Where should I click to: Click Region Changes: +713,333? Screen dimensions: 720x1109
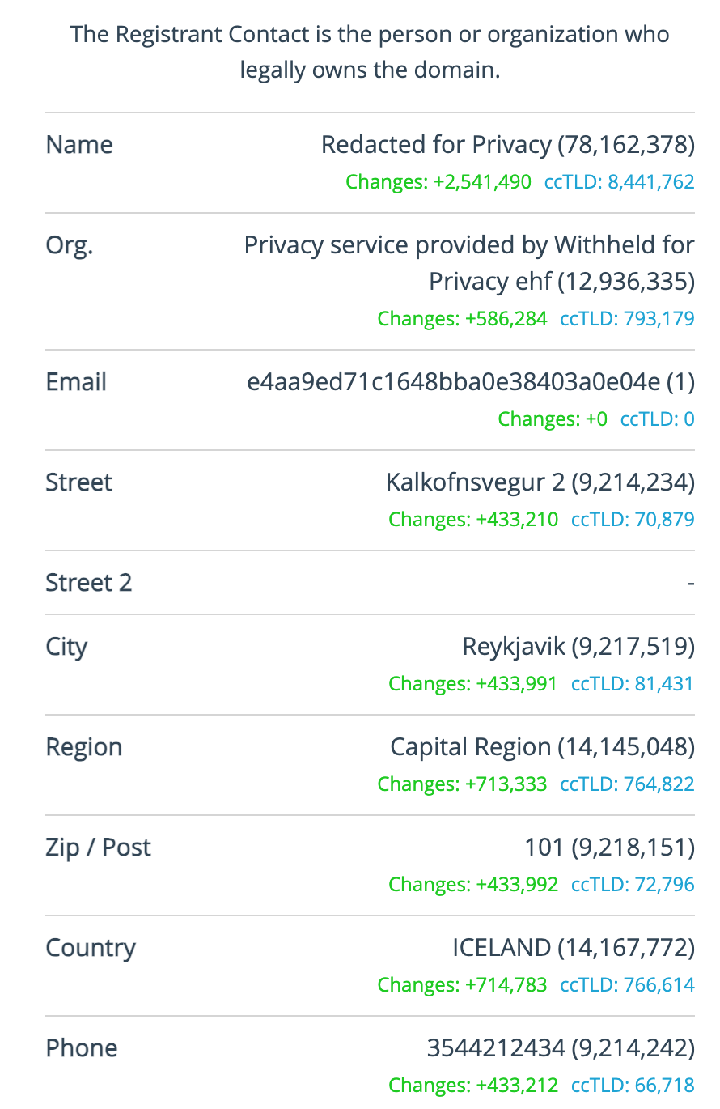462,784
